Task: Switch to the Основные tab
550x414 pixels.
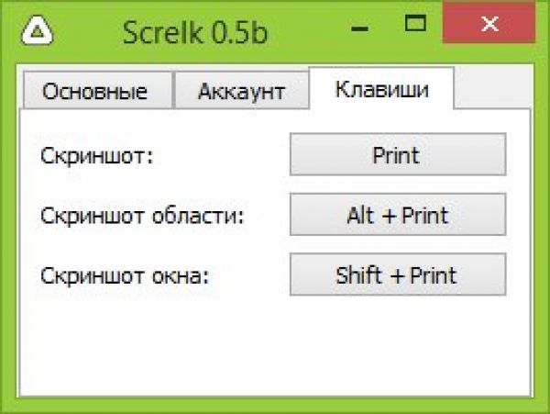Action: (95, 92)
